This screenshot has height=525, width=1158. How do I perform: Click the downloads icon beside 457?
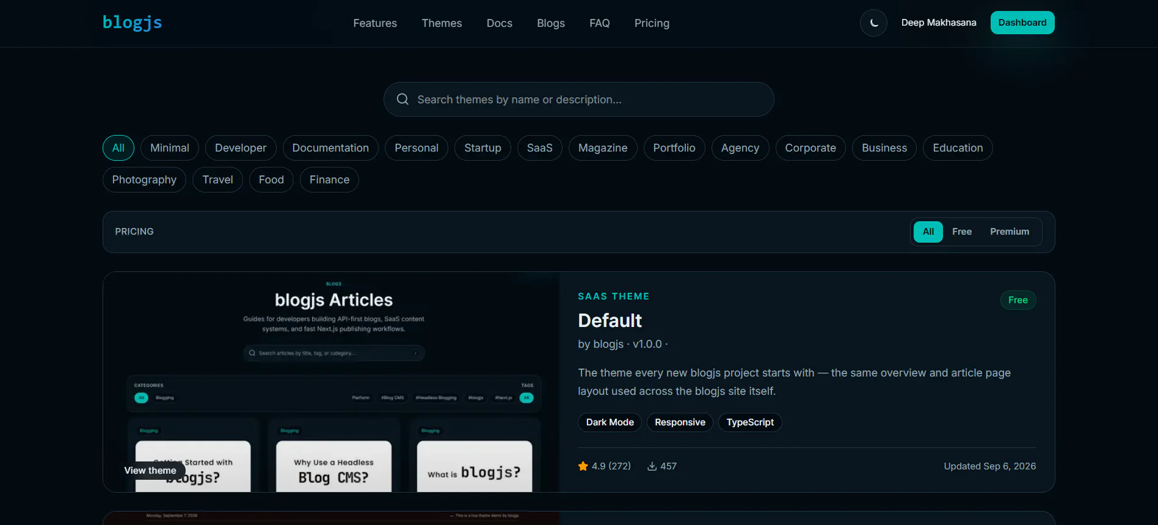tap(652, 466)
